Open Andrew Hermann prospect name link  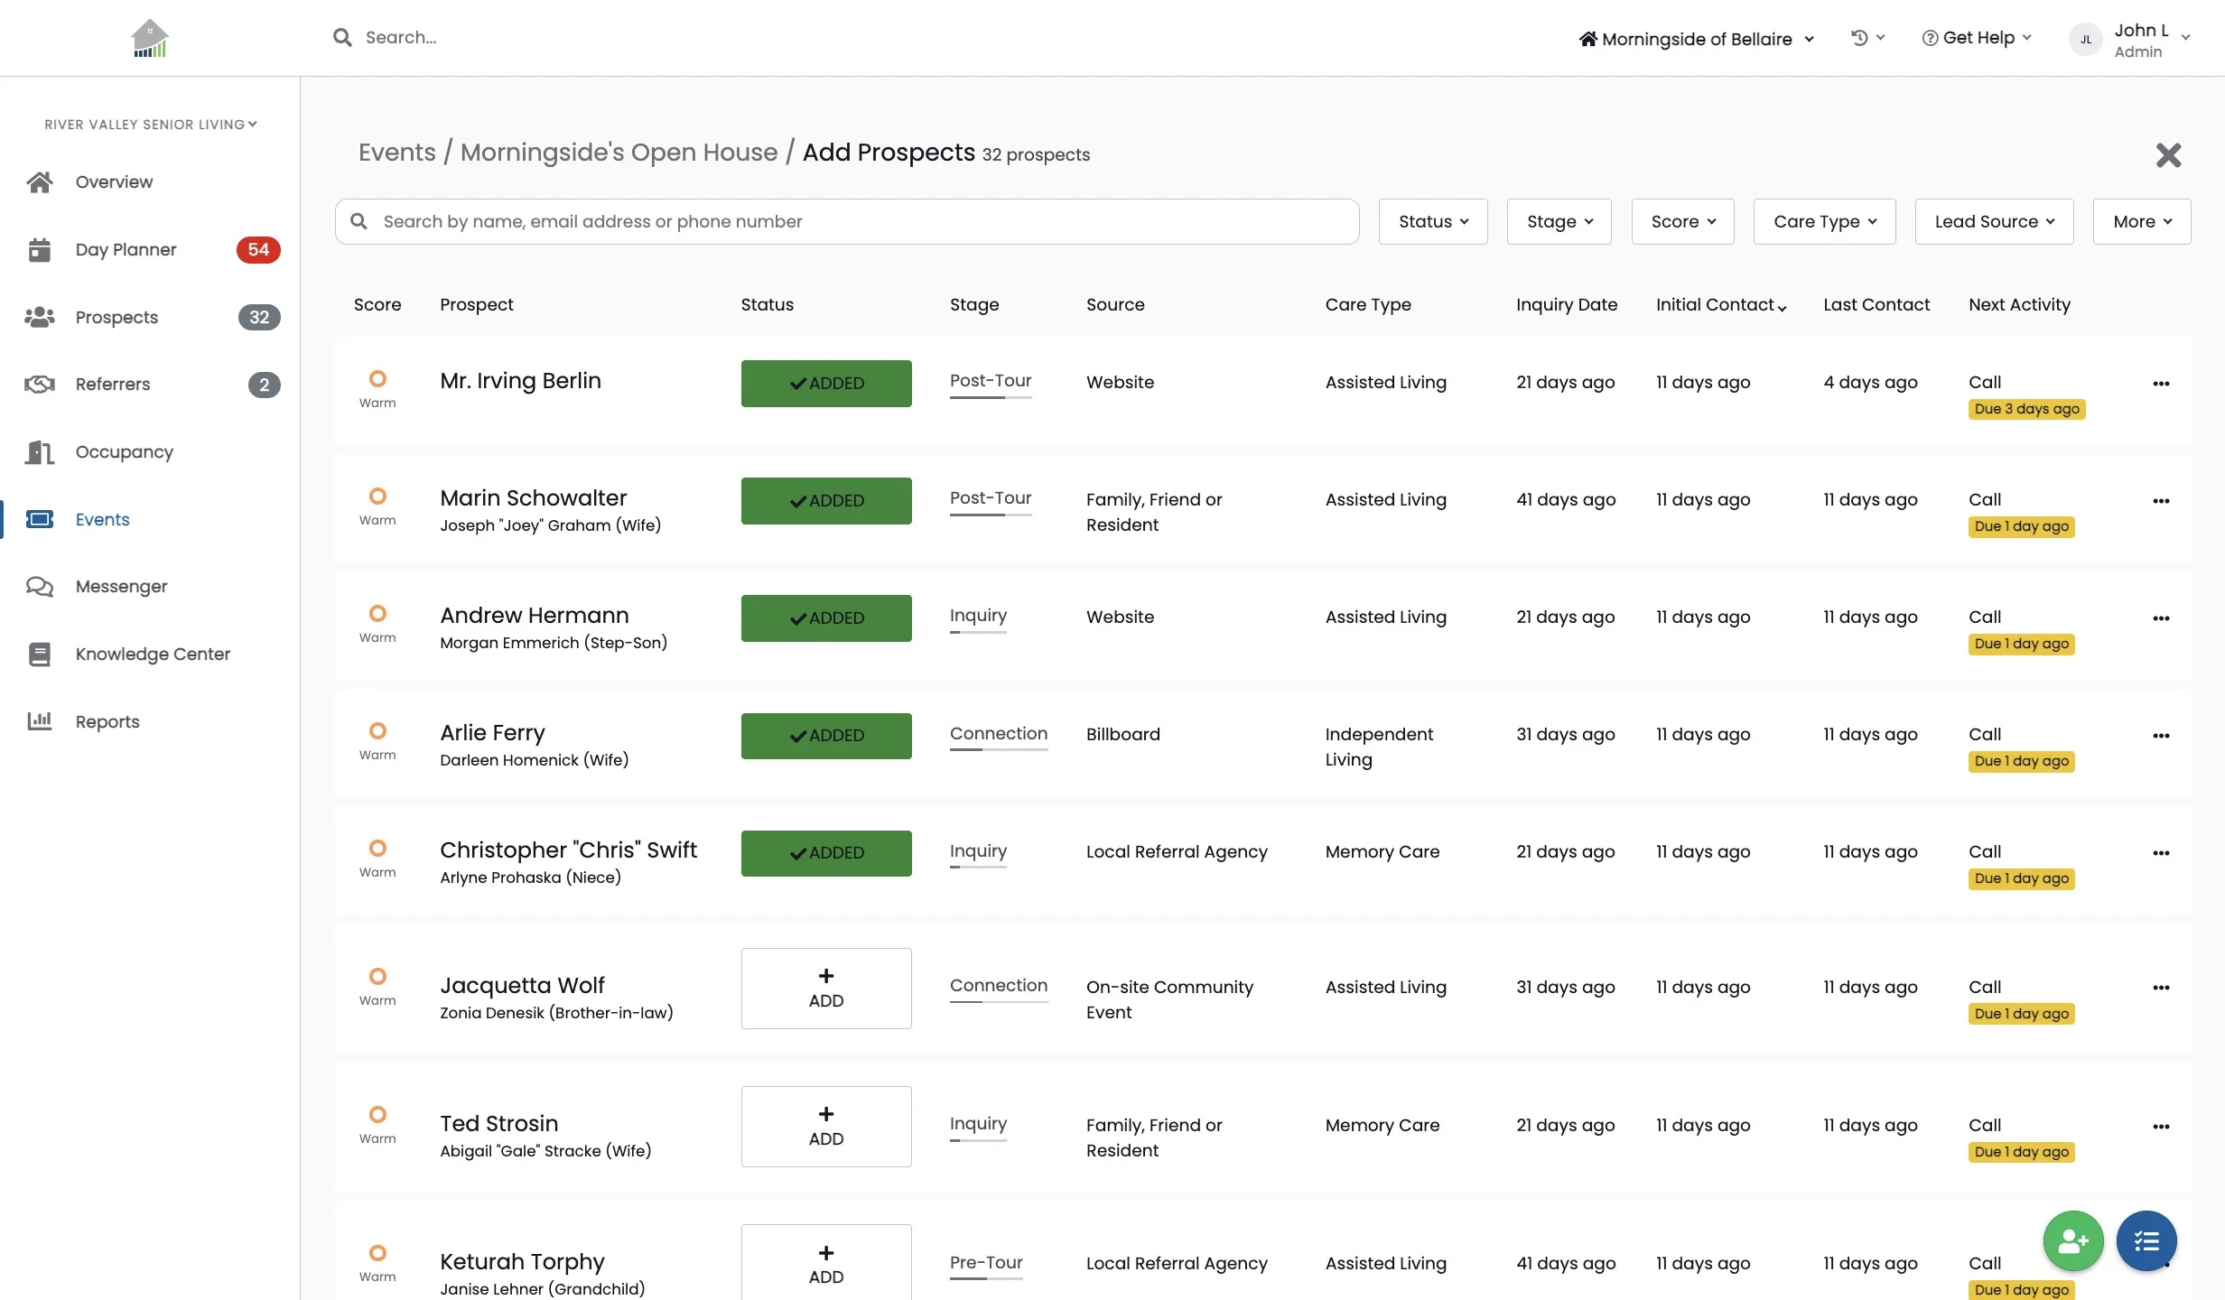[534, 616]
